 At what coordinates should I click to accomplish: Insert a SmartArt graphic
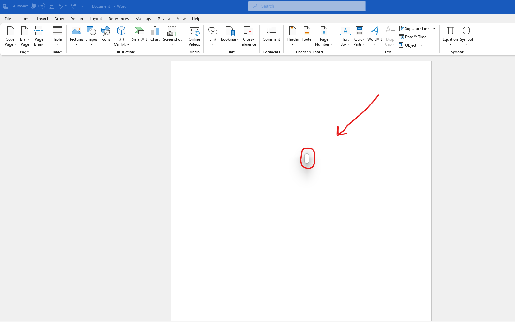pos(139,34)
